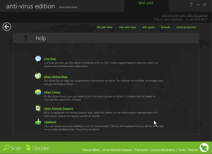
Task: Click the eScan logo in the bottom corner
Action: pos(204,147)
